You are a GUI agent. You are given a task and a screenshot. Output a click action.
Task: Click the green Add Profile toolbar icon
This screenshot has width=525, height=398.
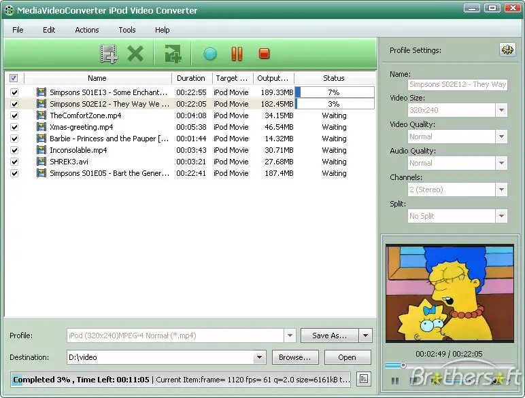click(x=173, y=54)
